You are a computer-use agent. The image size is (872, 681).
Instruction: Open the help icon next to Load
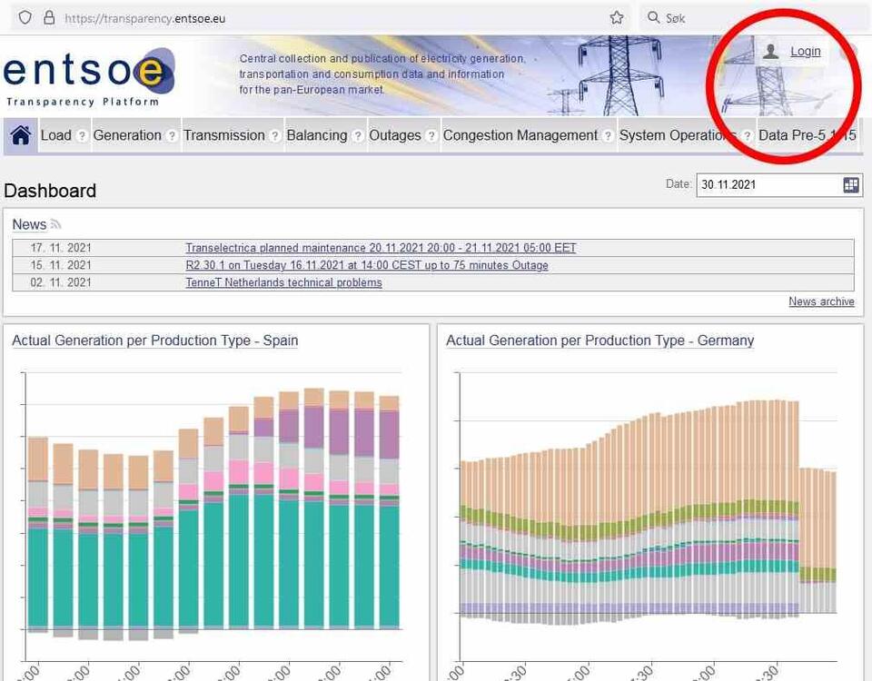pyautogui.click(x=82, y=136)
